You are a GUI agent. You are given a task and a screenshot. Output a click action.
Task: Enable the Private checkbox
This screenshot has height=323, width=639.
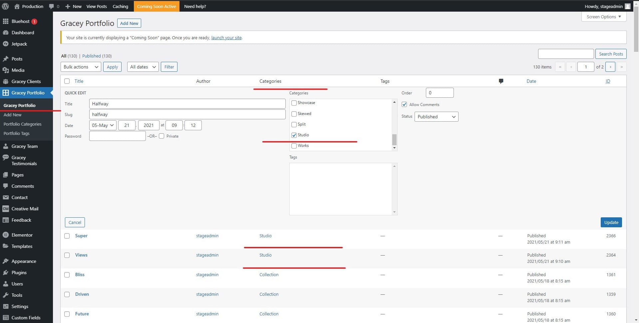click(161, 136)
